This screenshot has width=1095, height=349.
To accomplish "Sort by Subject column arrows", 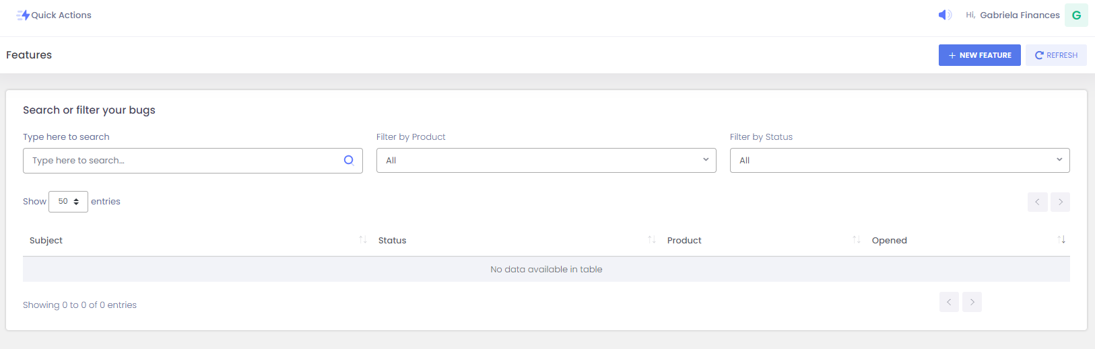I will point(362,240).
